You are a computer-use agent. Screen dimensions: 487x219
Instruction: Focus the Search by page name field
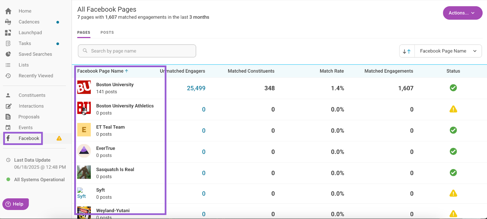137,51
